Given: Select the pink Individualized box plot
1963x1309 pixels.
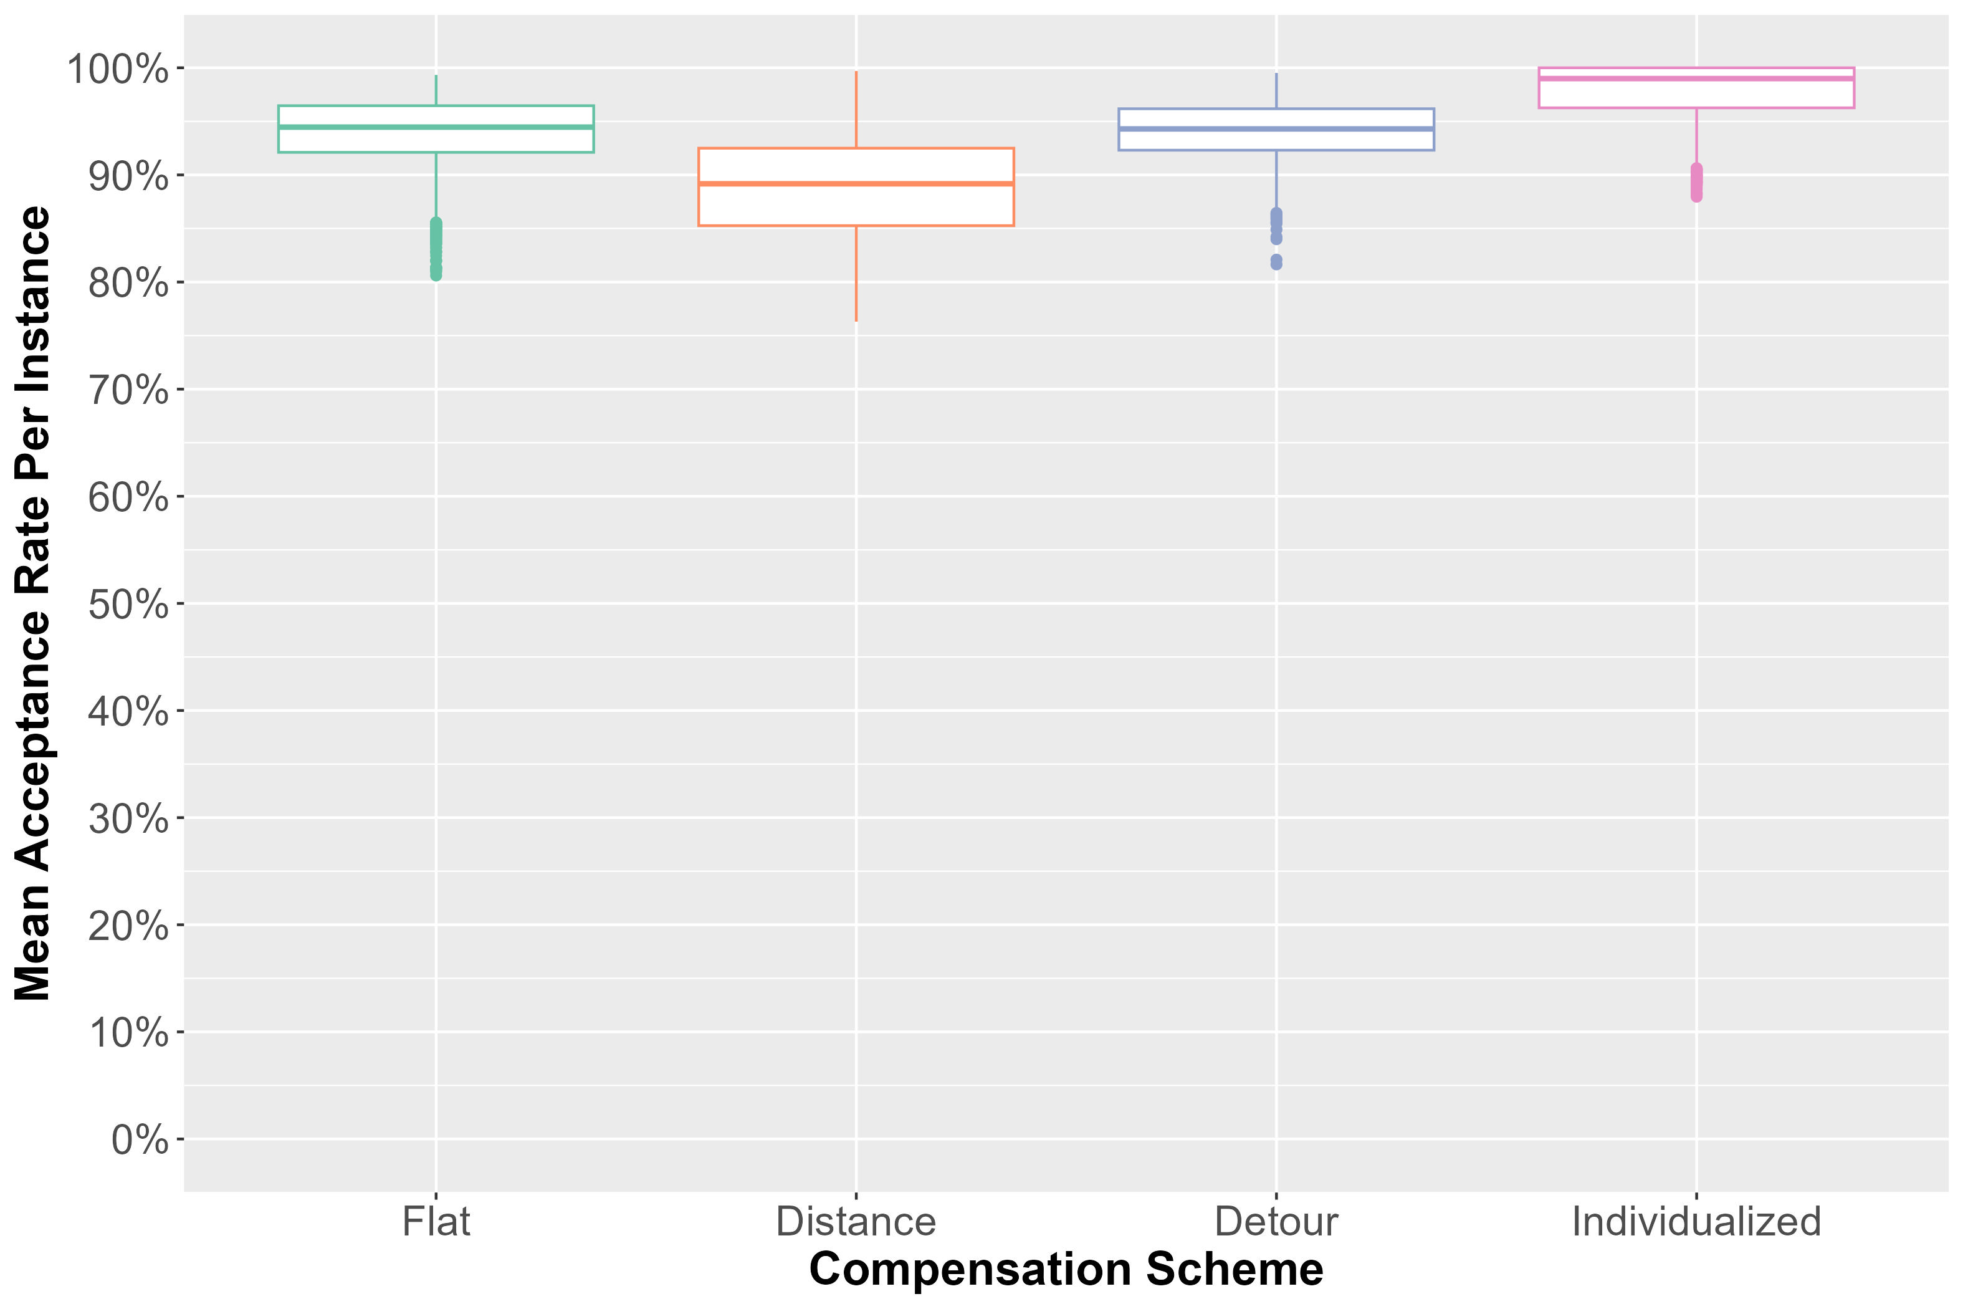Looking at the screenshot, I should click(1696, 88).
